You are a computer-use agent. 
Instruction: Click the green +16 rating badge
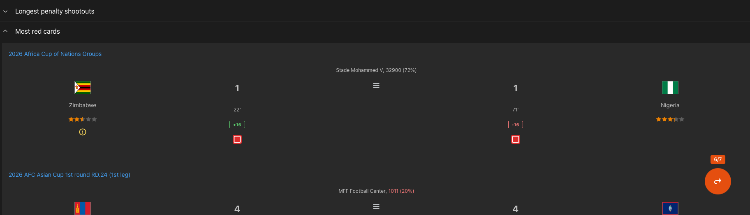click(x=237, y=125)
